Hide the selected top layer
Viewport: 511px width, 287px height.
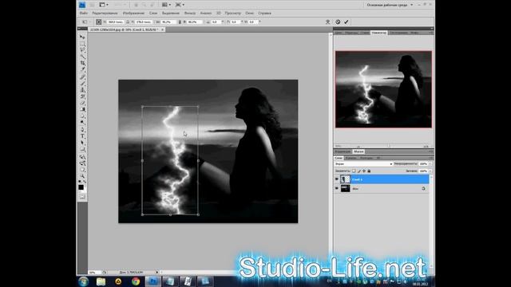tap(337, 179)
